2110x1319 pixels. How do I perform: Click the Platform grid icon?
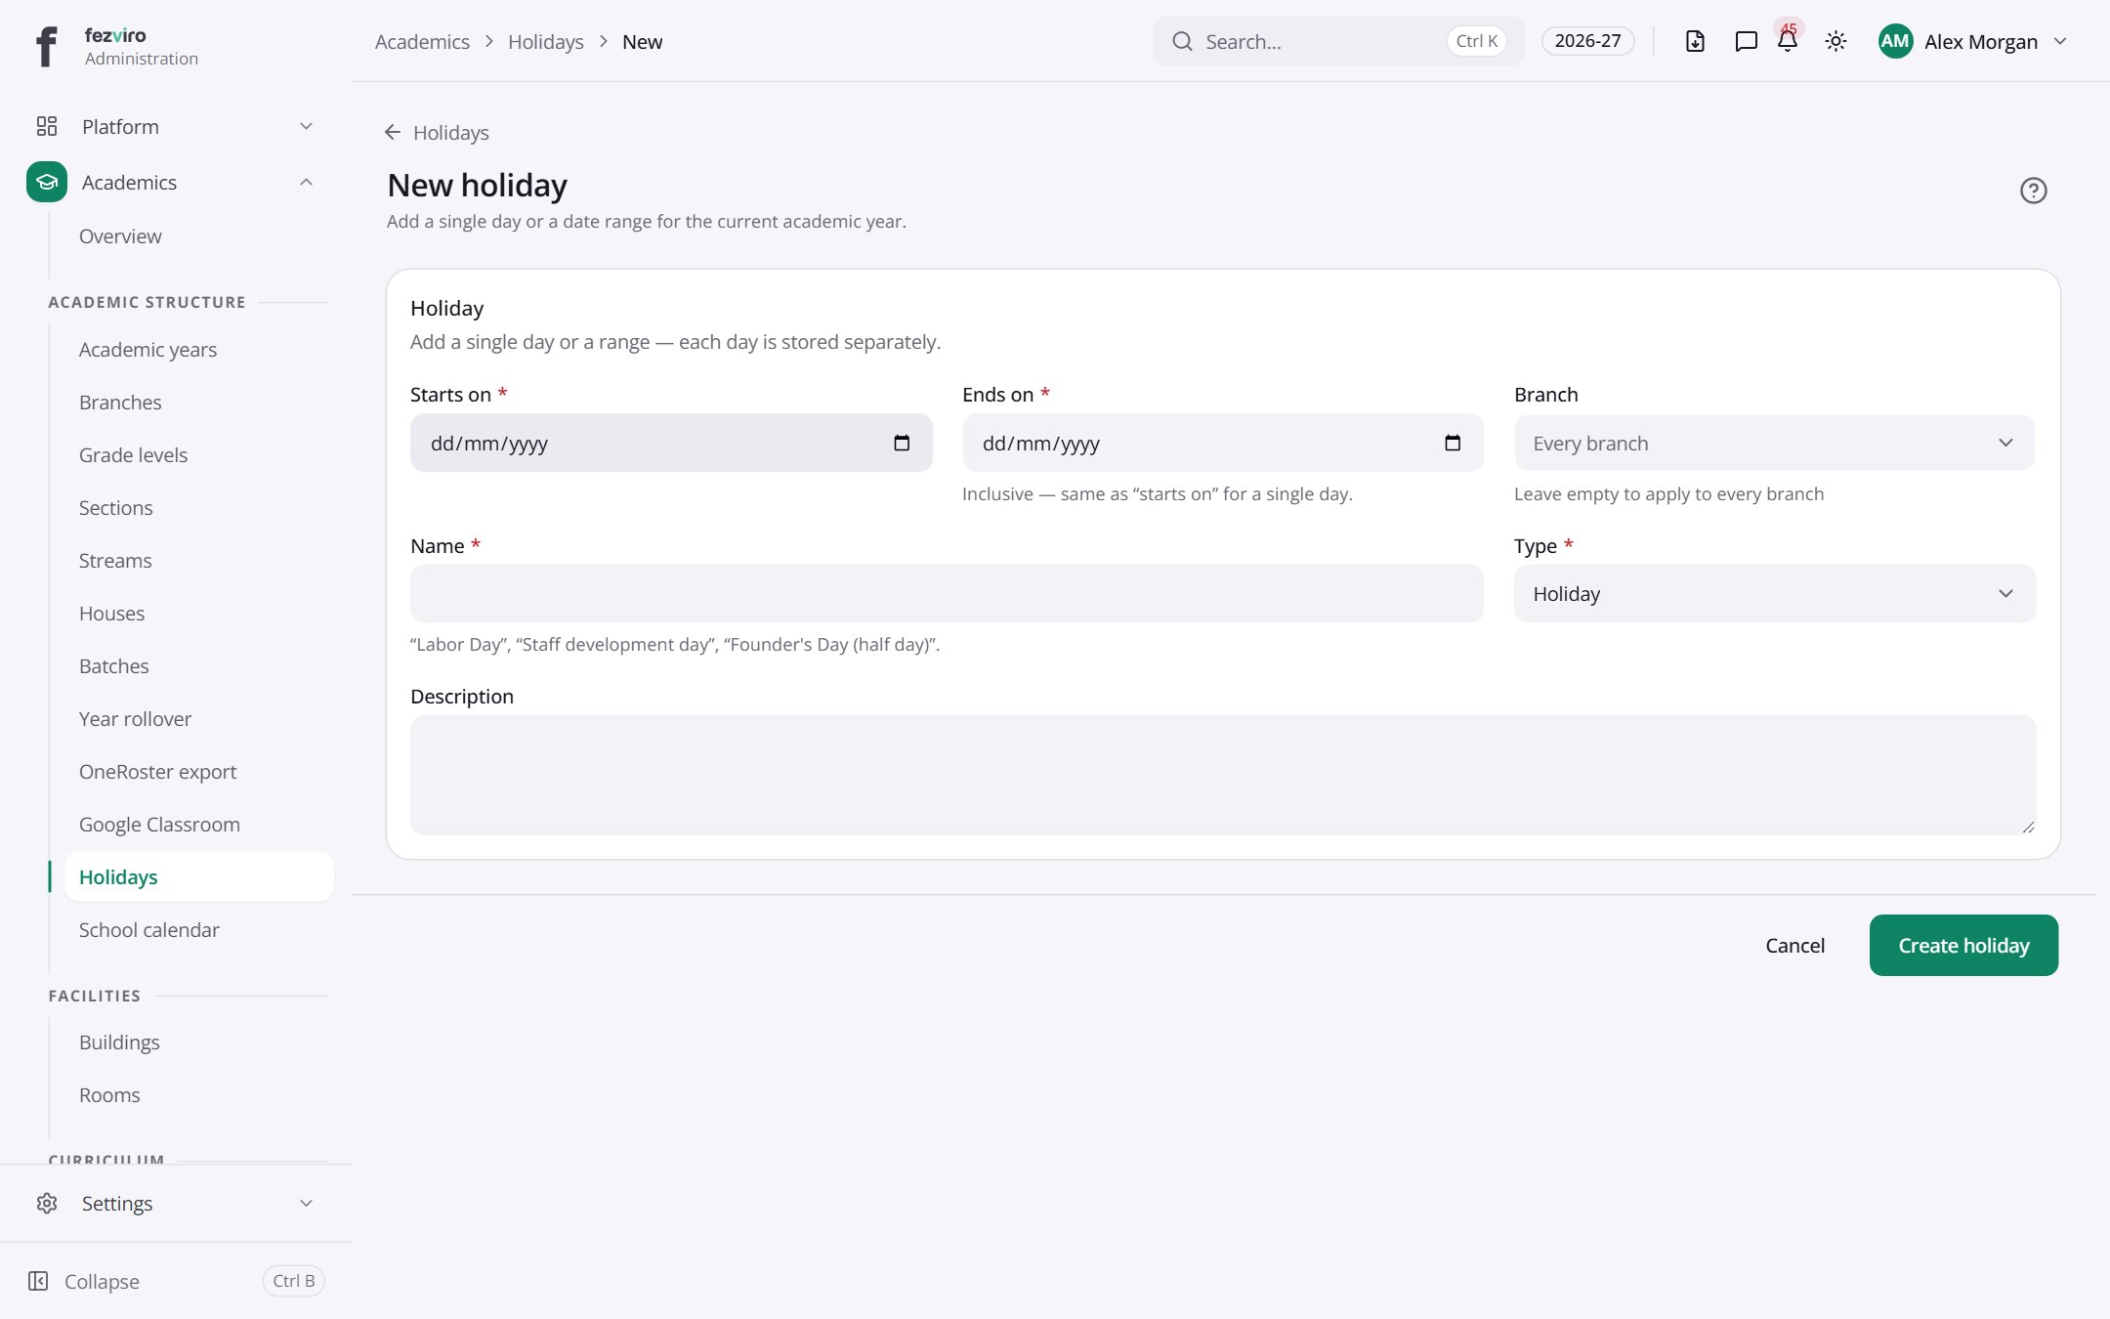(47, 126)
